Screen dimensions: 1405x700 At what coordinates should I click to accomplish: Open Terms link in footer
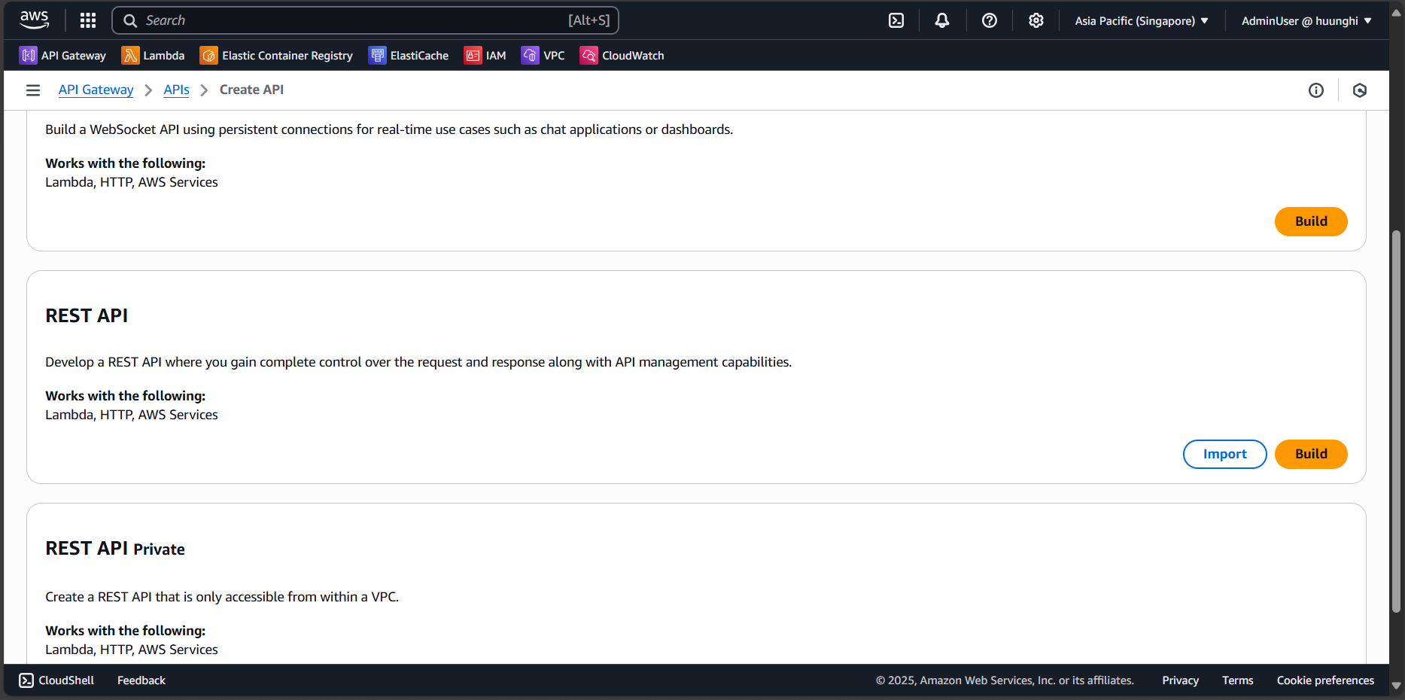[1238, 680]
